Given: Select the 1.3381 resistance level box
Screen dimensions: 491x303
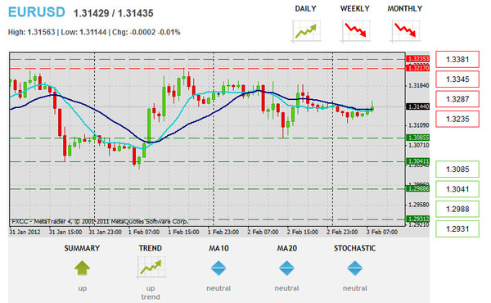Looking at the screenshot, I should click(x=457, y=59).
